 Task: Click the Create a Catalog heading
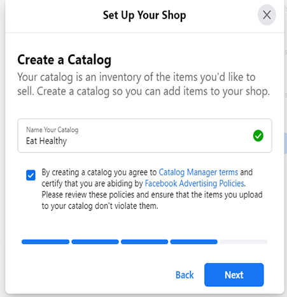pyautogui.click(x=64, y=60)
